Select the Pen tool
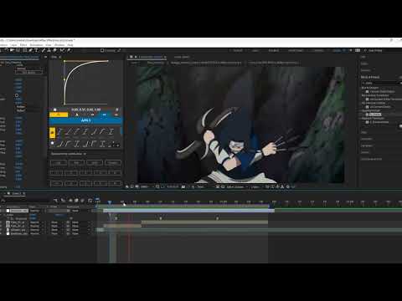The width and height of the screenshot is (402, 301). tap(30, 50)
